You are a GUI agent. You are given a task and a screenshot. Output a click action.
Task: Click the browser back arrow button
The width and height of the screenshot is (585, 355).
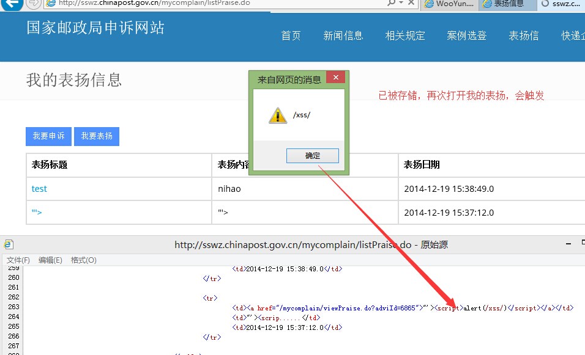12,3
